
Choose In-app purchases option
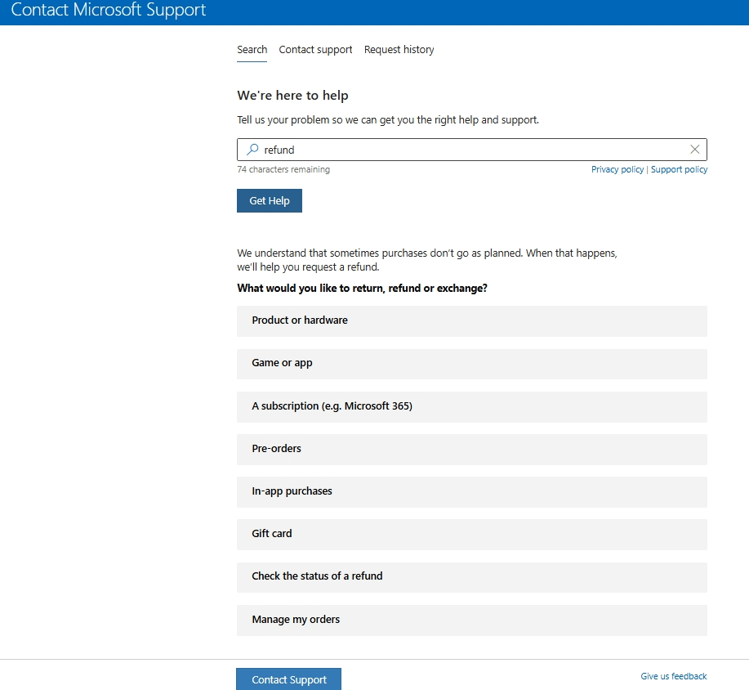472,491
